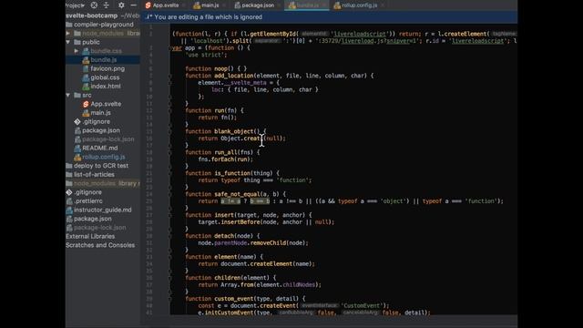The height and width of the screenshot is (328, 583).
Task: Open Project panel settings gear
Action: pyautogui.click(x=121, y=5)
